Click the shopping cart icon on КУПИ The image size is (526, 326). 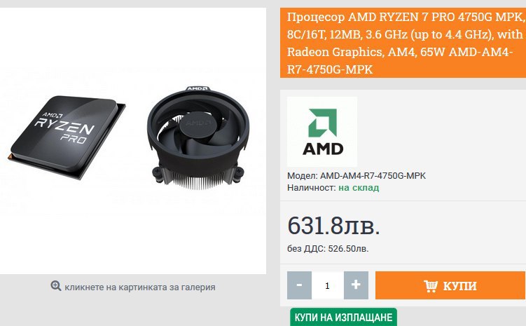pyautogui.click(x=430, y=286)
